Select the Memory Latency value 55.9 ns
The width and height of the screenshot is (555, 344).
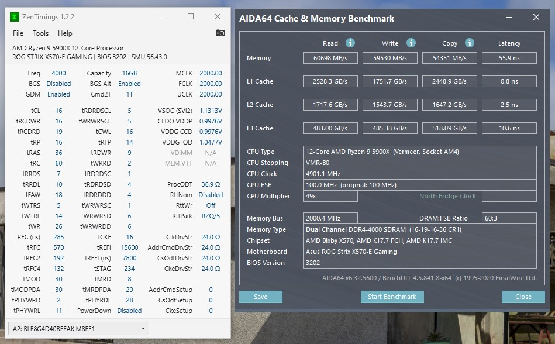pyautogui.click(x=509, y=58)
